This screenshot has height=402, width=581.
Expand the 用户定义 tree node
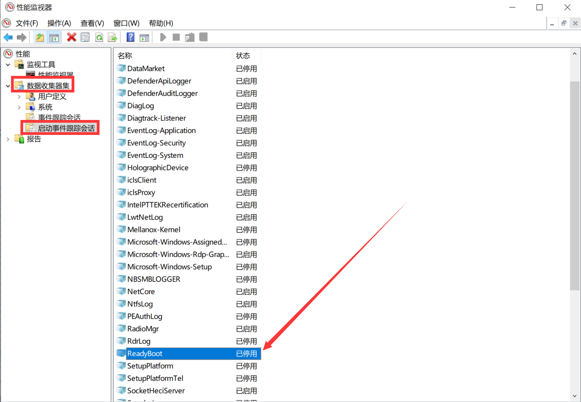19,96
